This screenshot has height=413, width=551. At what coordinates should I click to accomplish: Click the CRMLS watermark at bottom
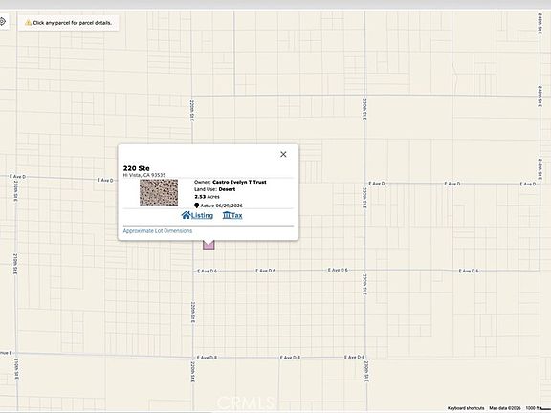[246, 402]
